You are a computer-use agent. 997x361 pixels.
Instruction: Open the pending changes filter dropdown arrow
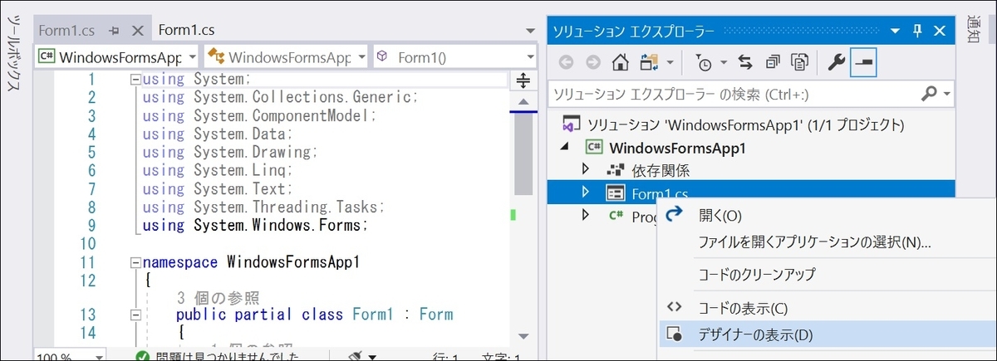pyautogui.click(x=723, y=62)
